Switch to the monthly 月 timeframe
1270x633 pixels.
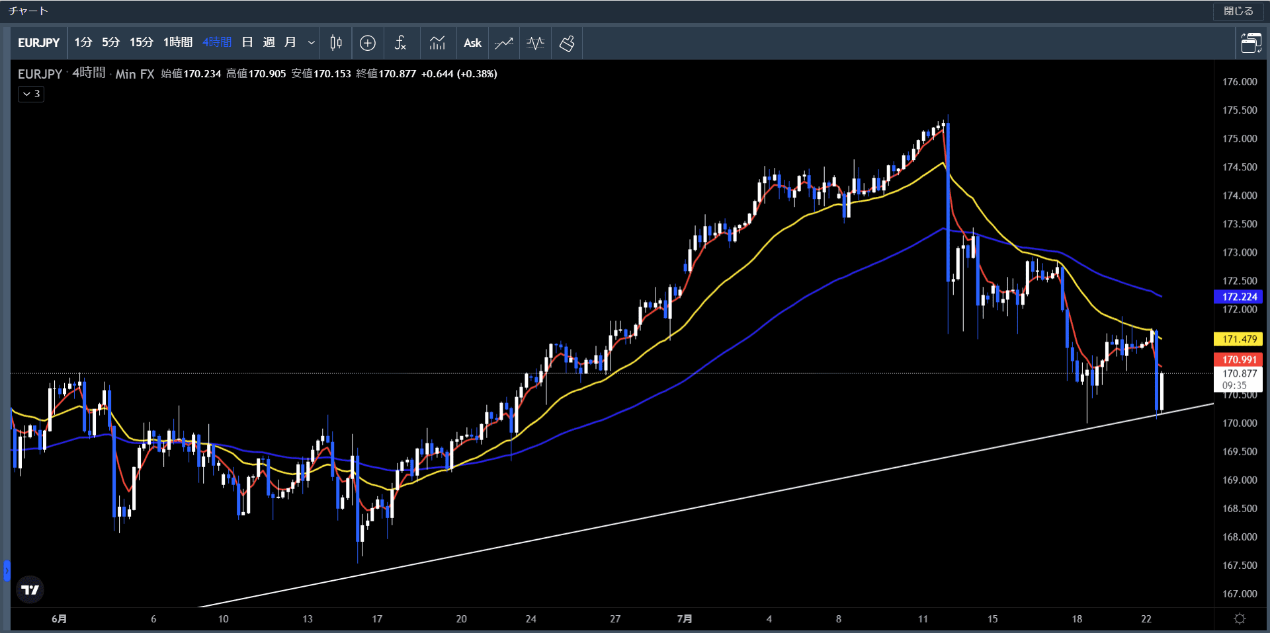coord(290,43)
